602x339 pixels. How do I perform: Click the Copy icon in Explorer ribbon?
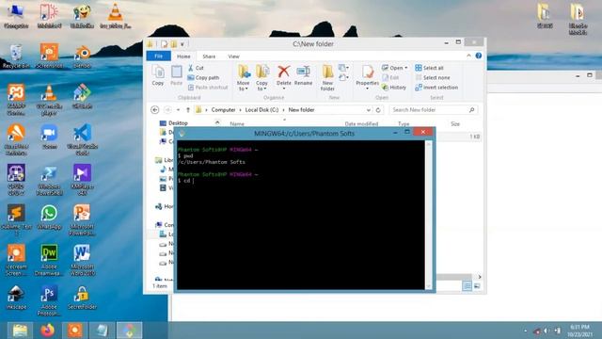click(158, 75)
